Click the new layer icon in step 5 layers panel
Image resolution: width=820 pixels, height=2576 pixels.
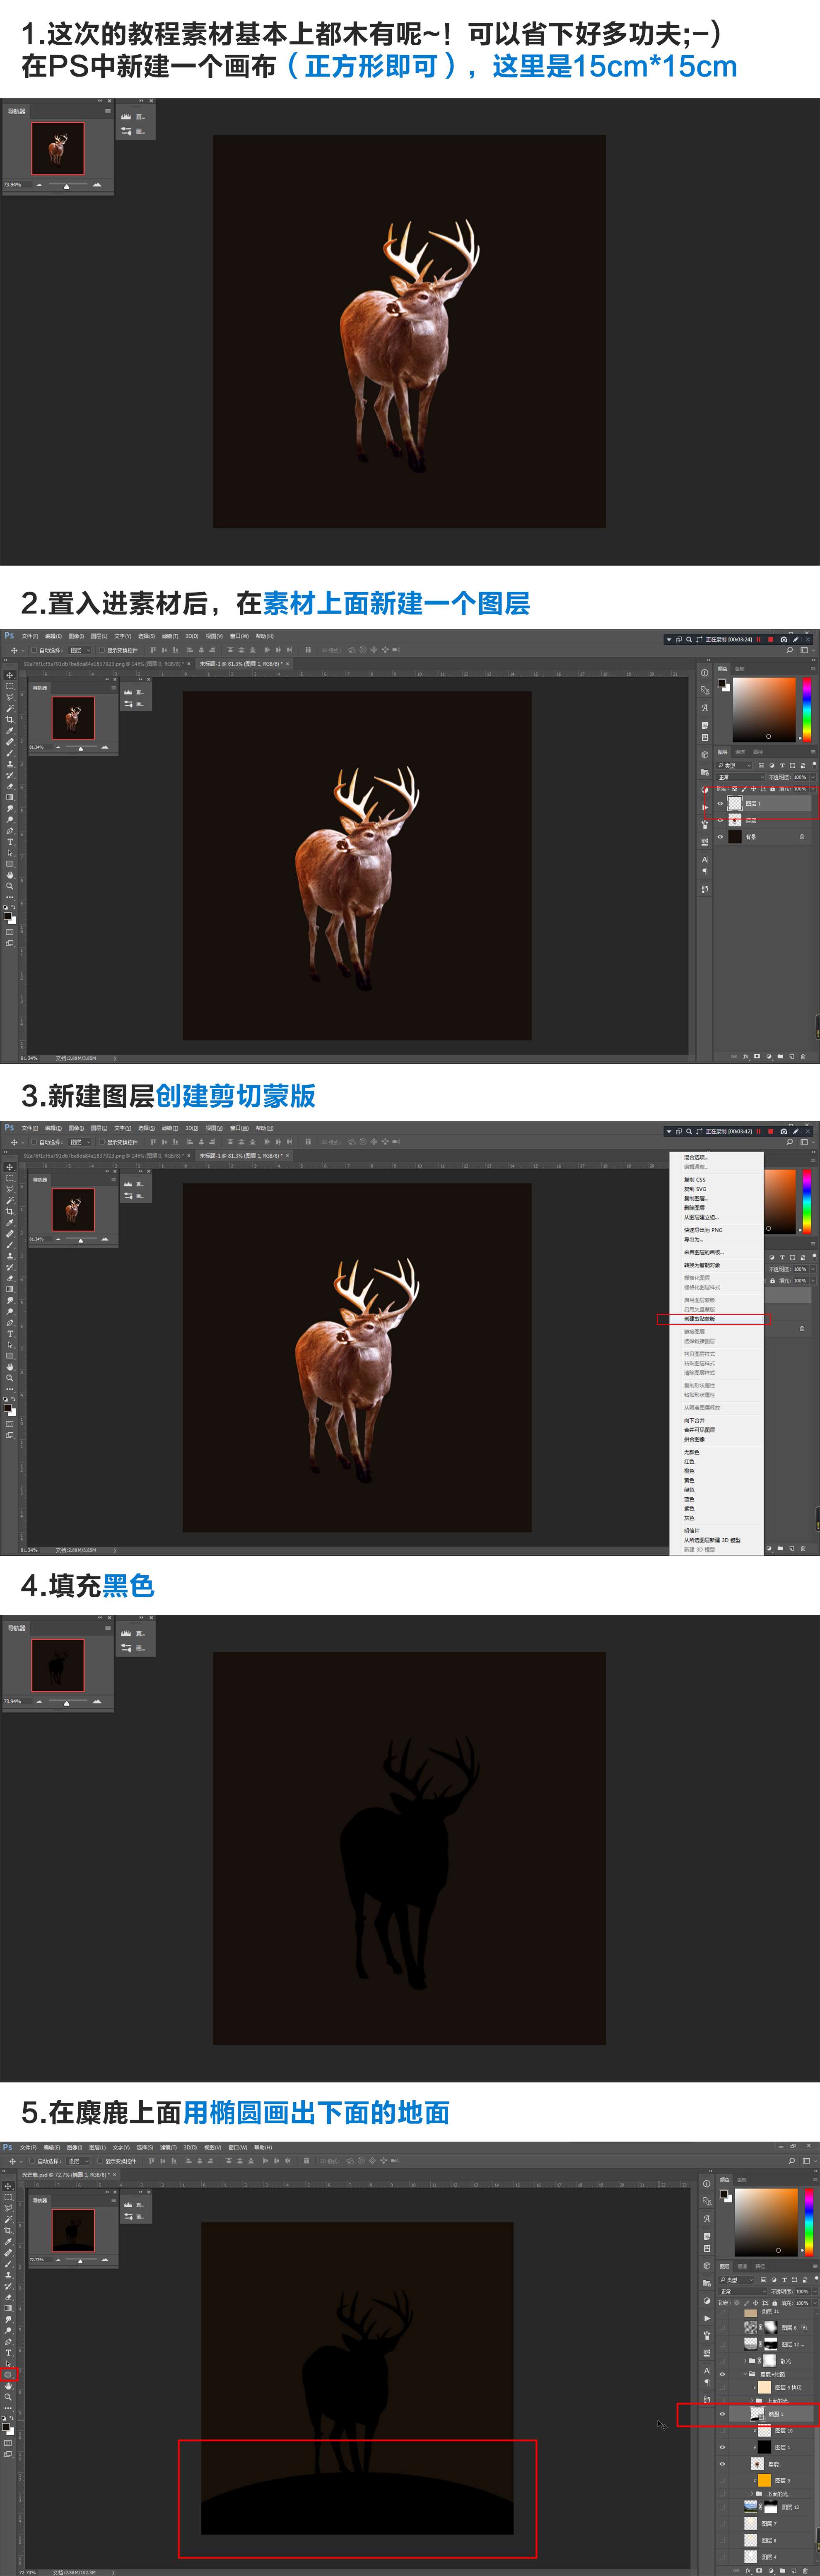tap(794, 2571)
